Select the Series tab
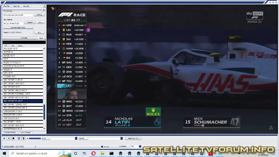This screenshot has height=157, width=279. click(x=20, y=46)
